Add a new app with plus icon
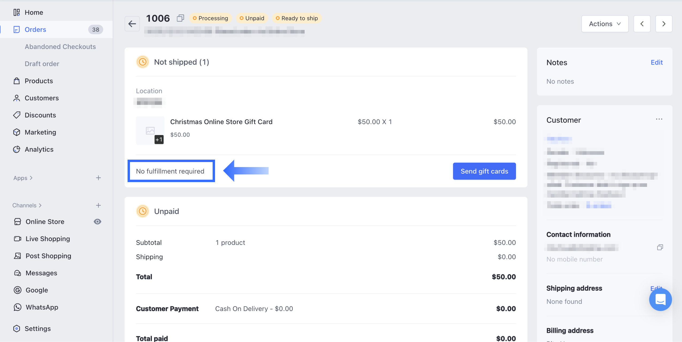Screen dimensions: 682x342 coord(98,178)
